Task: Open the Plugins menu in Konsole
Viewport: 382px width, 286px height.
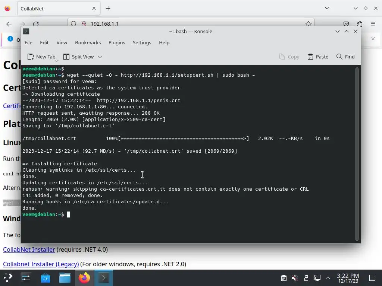Action: click(x=117, y=42)
